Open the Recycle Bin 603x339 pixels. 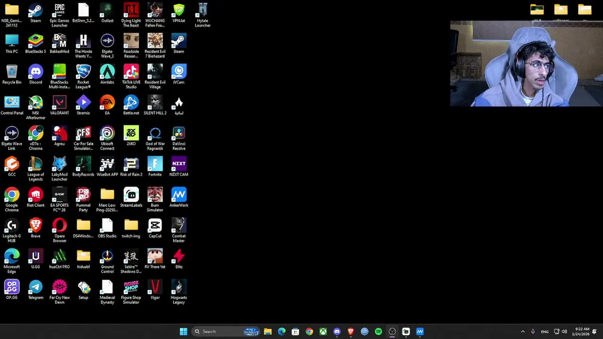coord(12,74)
